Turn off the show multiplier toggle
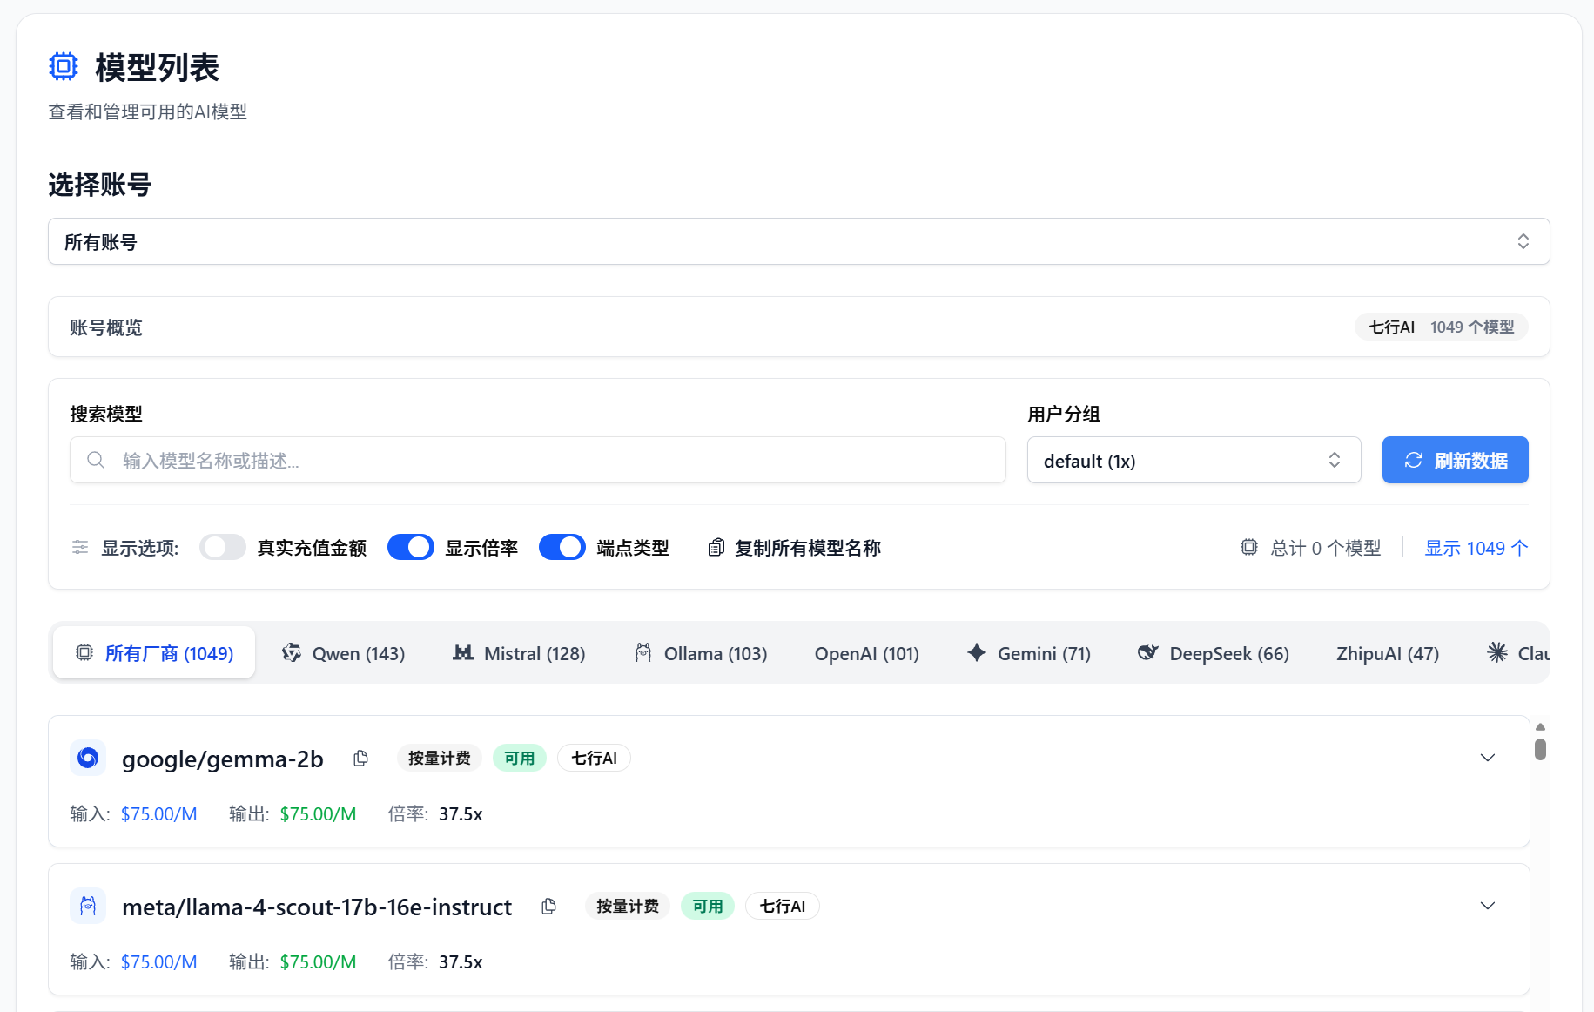 tap(411, 548)
